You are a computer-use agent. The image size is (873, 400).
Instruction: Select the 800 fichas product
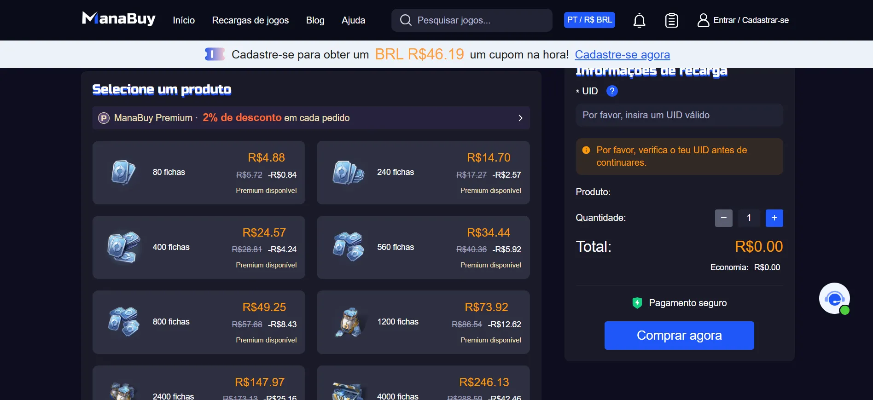[199, 322]
